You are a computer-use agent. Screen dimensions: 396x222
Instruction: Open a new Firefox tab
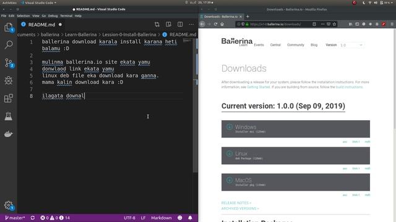point(247,17)
